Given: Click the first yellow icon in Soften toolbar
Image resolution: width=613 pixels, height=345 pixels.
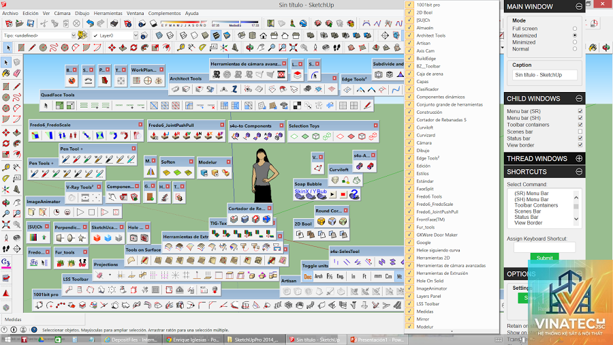Looking at the screenshot, I should click(166, 172).
